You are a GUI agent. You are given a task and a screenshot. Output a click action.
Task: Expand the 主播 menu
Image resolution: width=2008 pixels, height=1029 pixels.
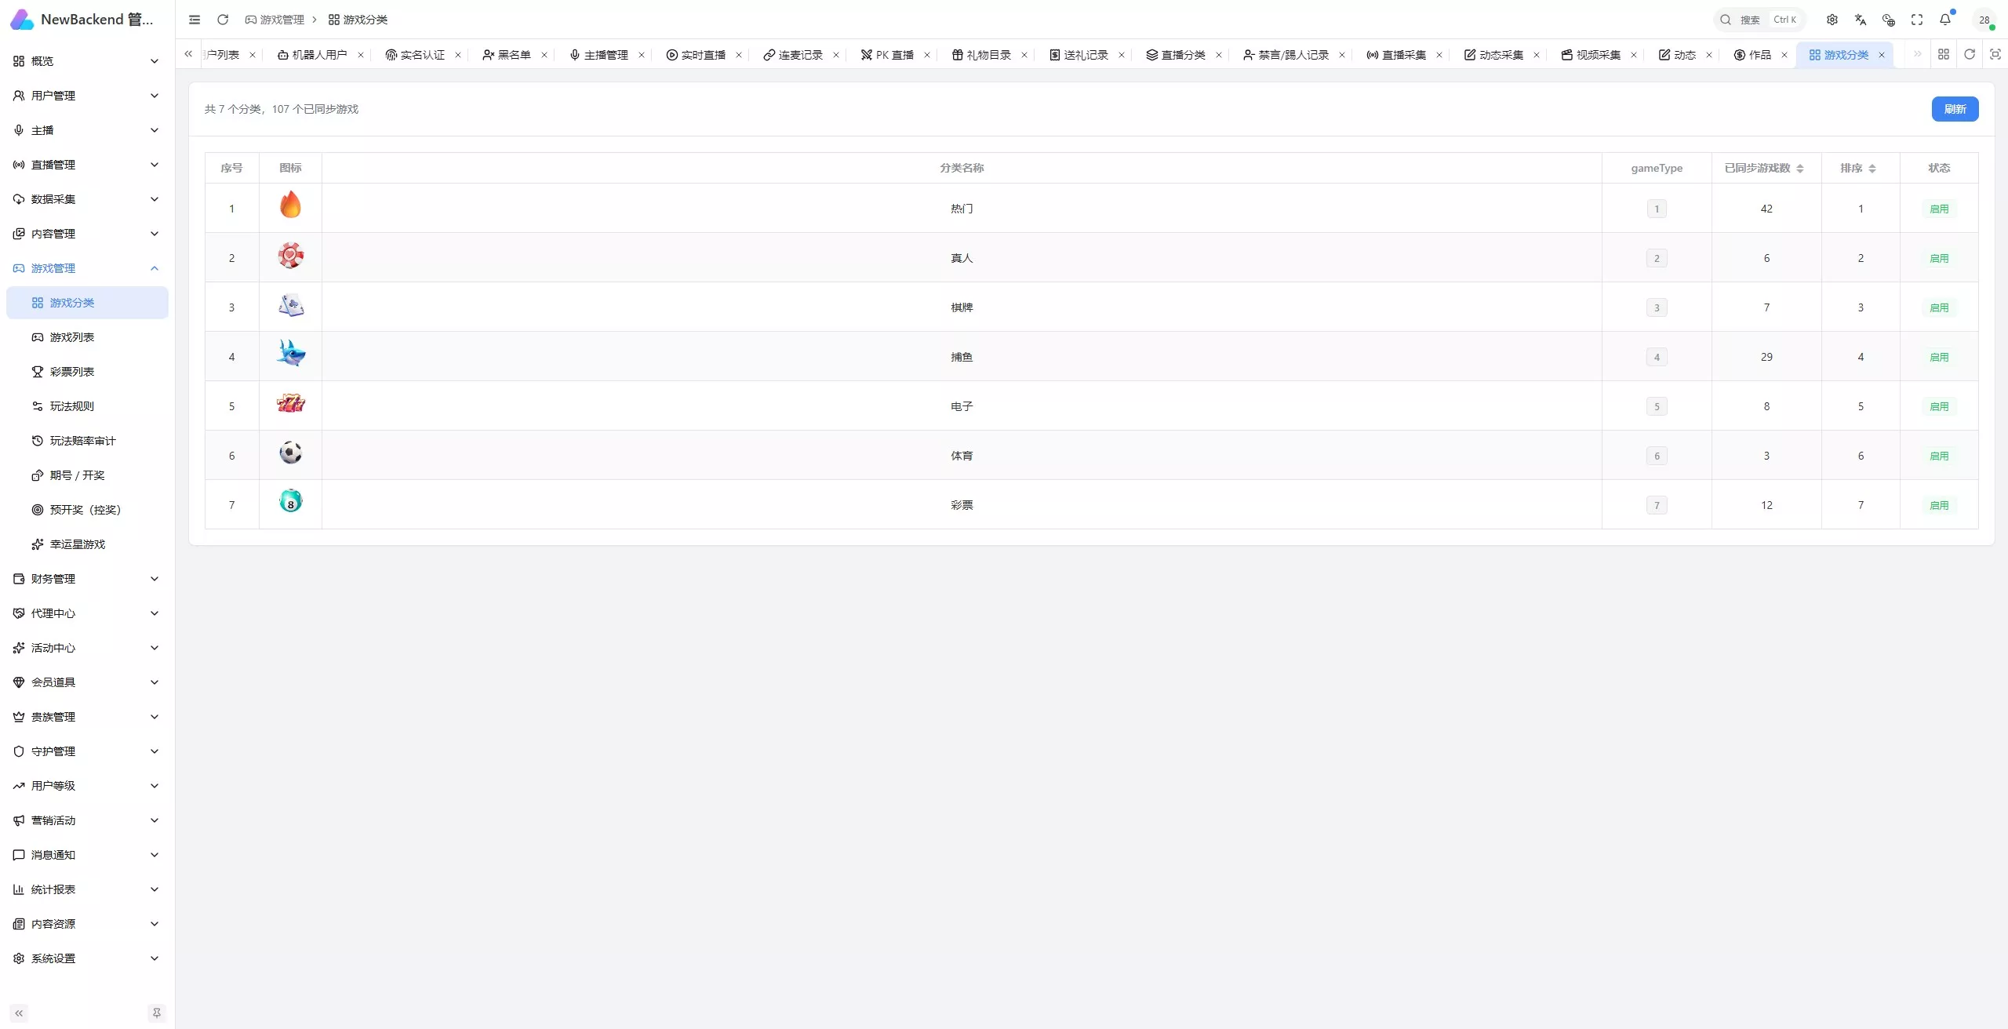pyautogui.click(x=87, y=130)
